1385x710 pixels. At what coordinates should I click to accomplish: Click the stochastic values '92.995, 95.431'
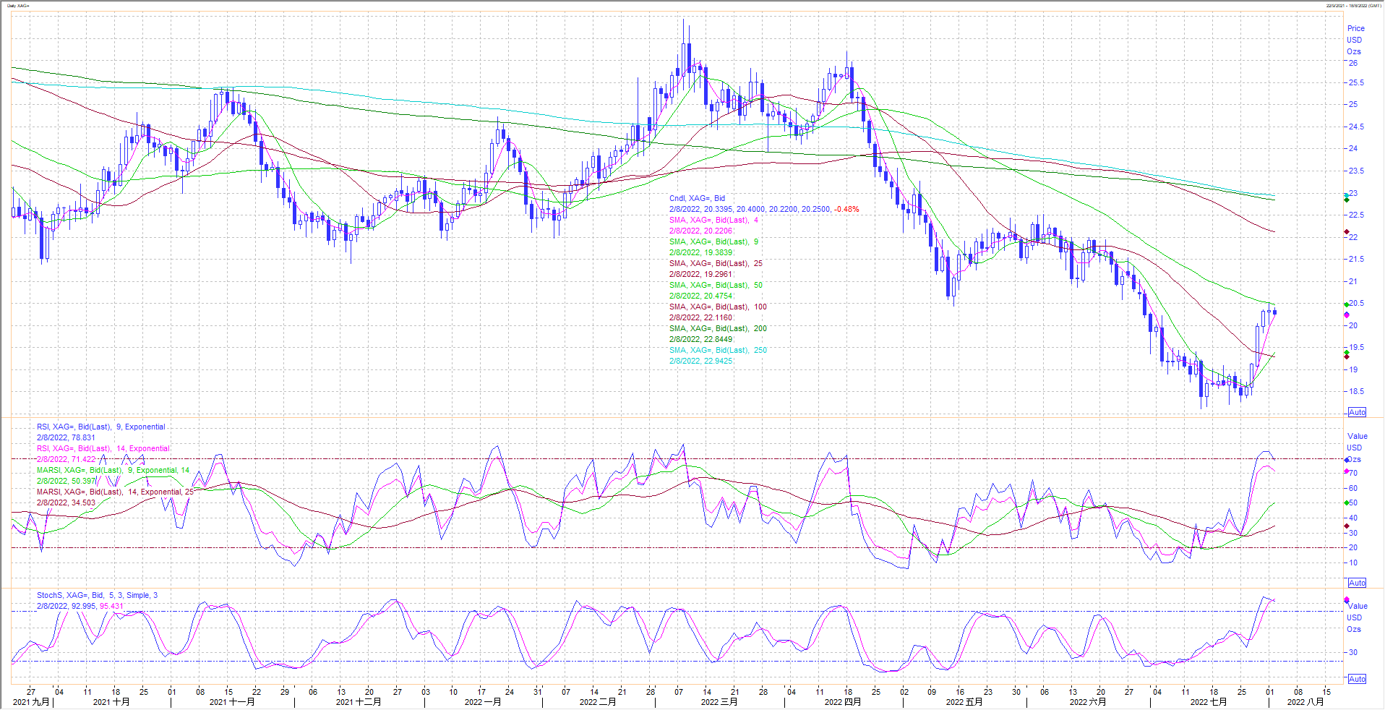click(97, 606)
